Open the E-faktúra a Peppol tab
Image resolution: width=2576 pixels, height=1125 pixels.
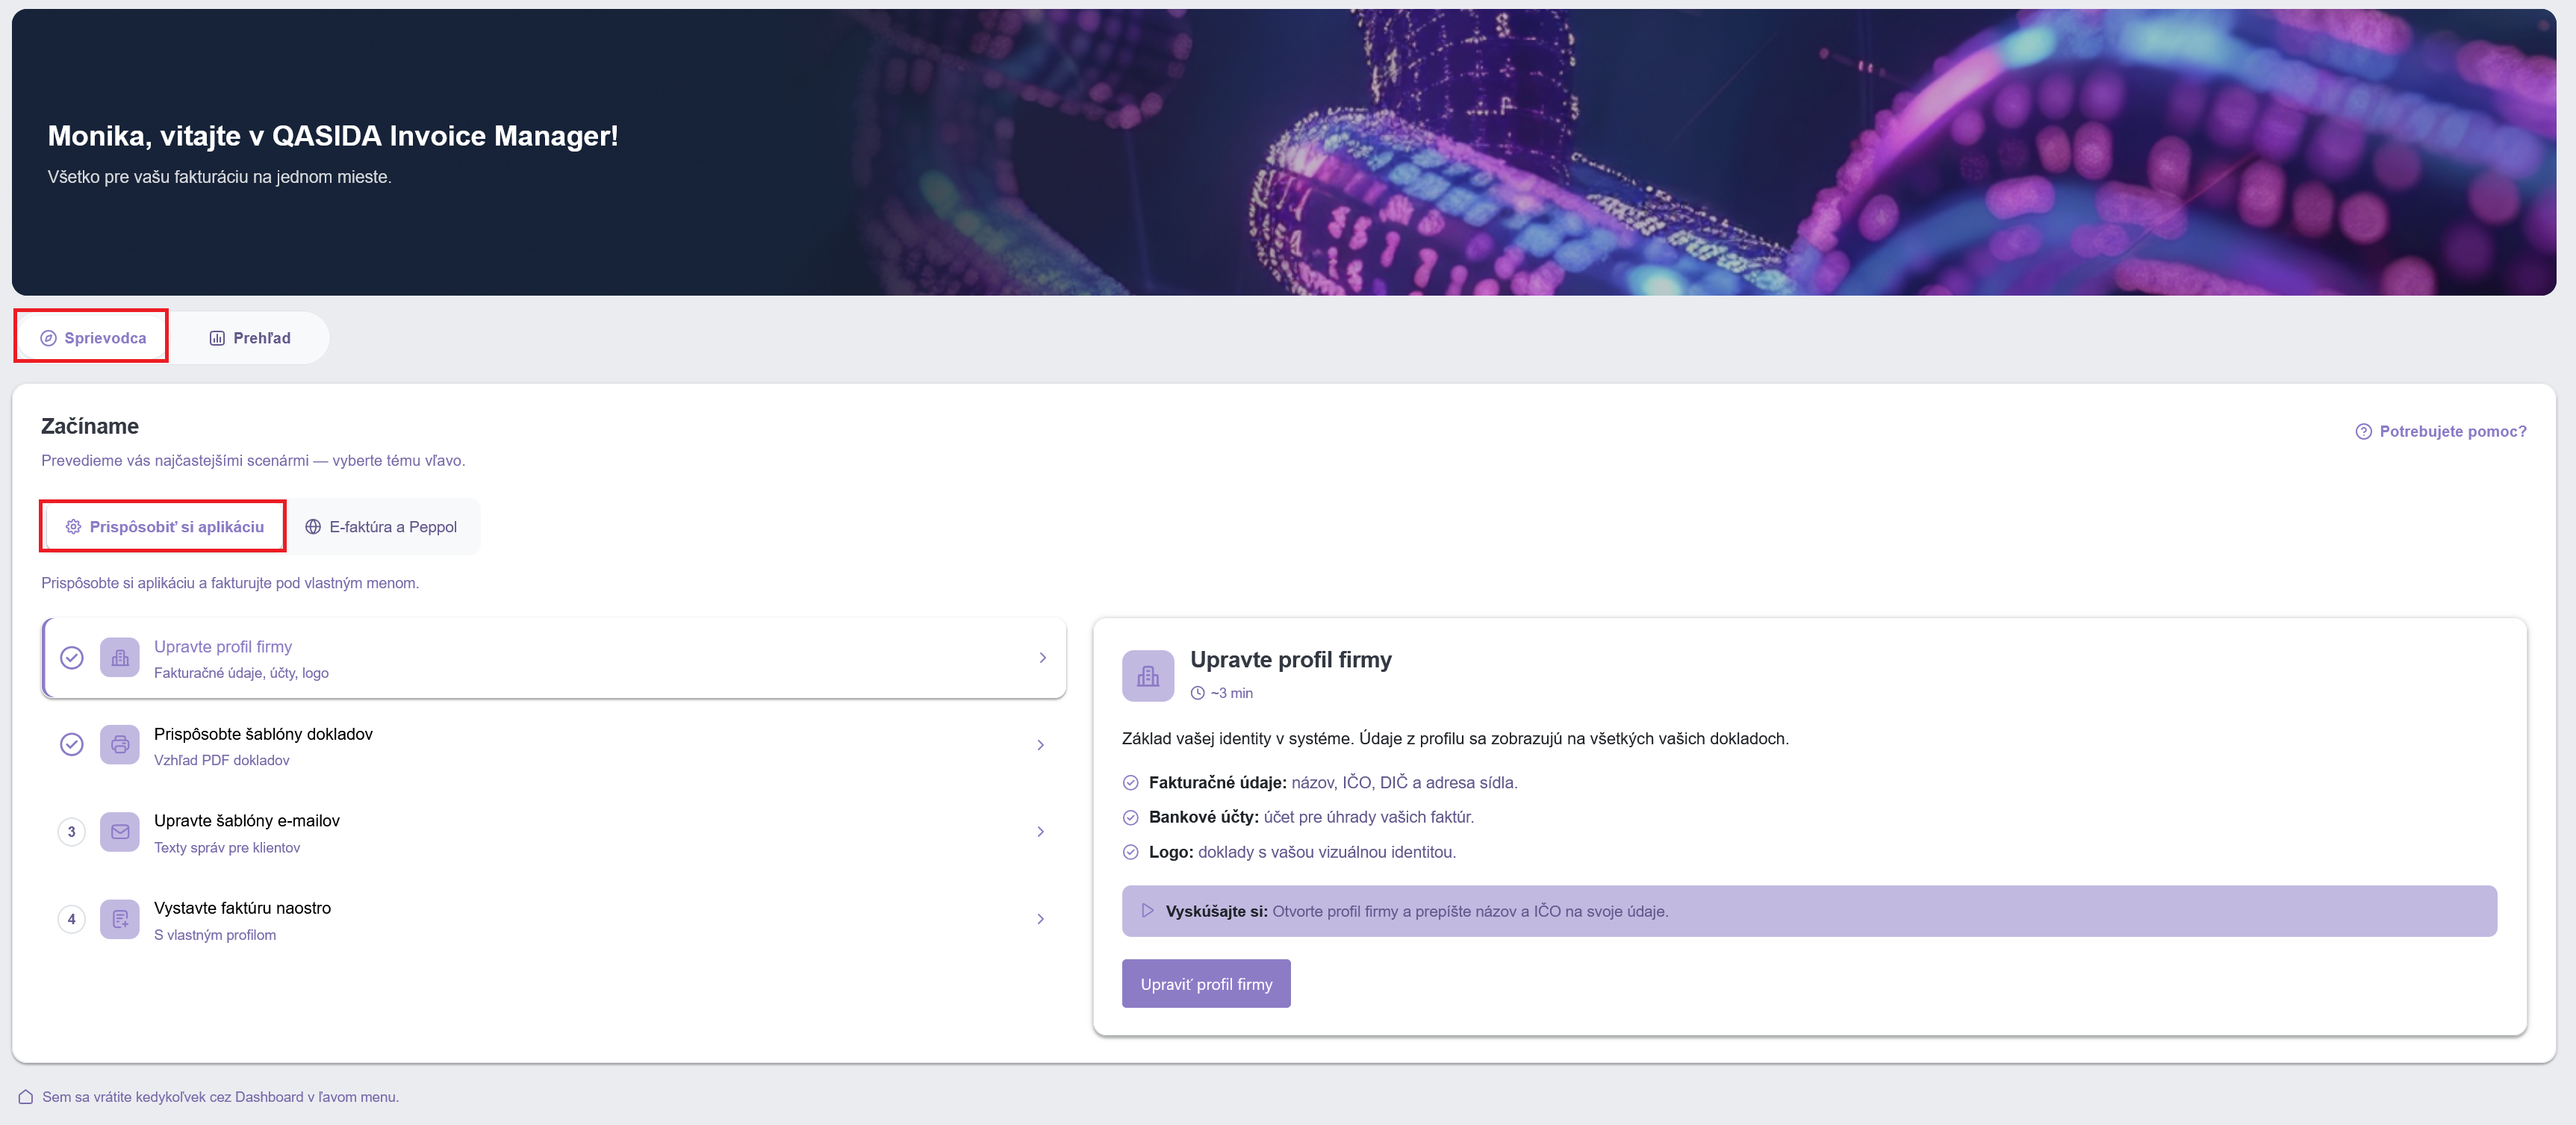click(x=381, y=527)
